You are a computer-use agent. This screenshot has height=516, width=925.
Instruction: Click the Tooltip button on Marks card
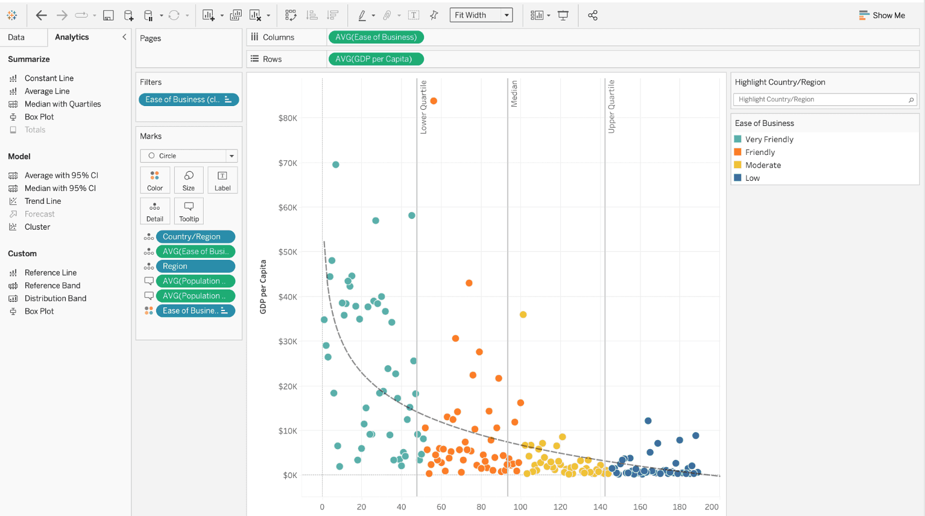click(x=189, y=211)
